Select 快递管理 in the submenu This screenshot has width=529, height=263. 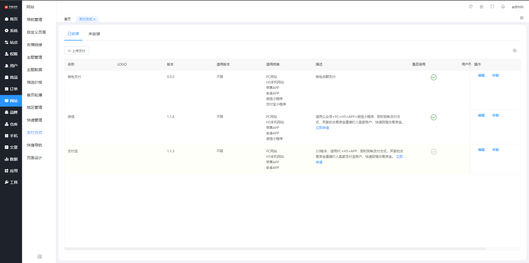[34, 120]
